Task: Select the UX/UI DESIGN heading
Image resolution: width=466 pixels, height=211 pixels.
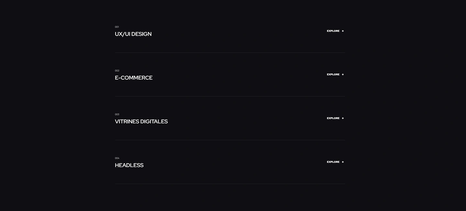Action: [133, 34]
